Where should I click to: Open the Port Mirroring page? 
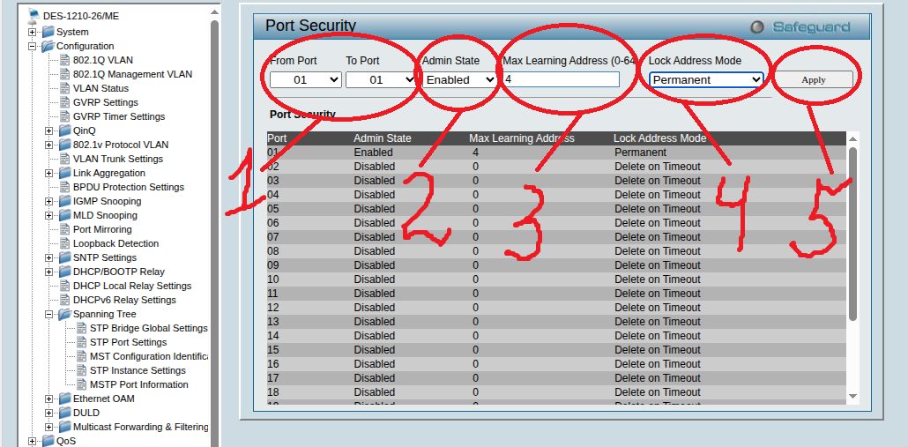pyautogui.click(x=102, y=229)
